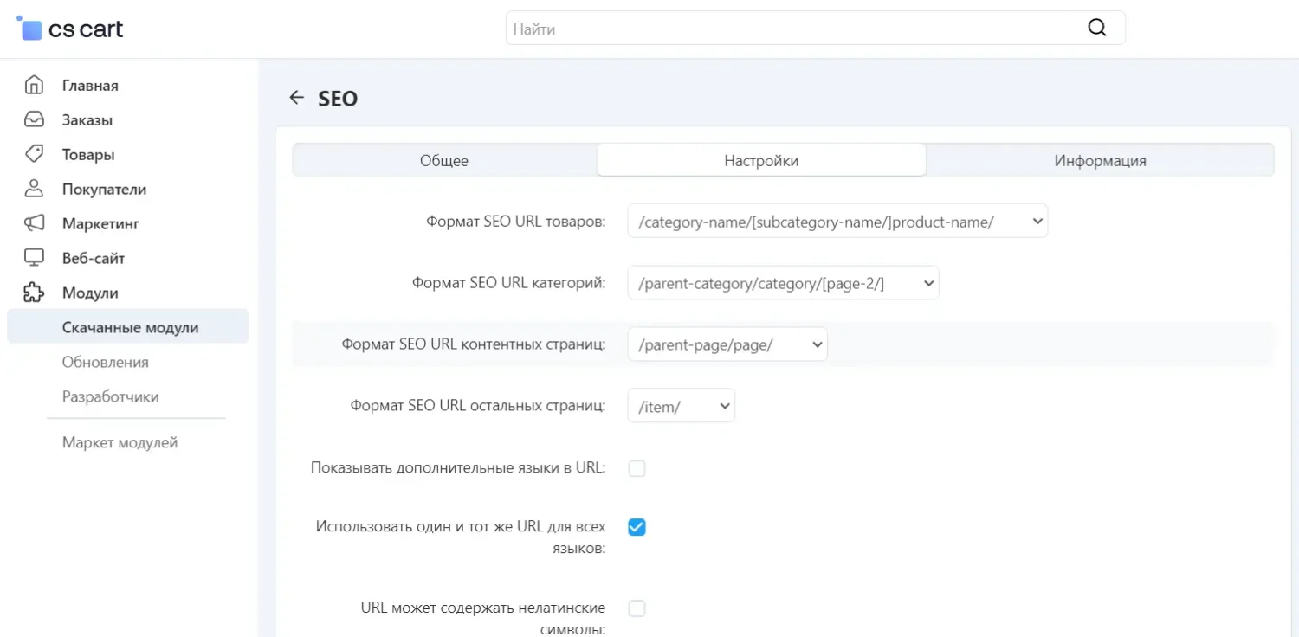Open Маркетинг menu item
The height and width of the screenshot is (637, 1299).
[x=100, y=223]
